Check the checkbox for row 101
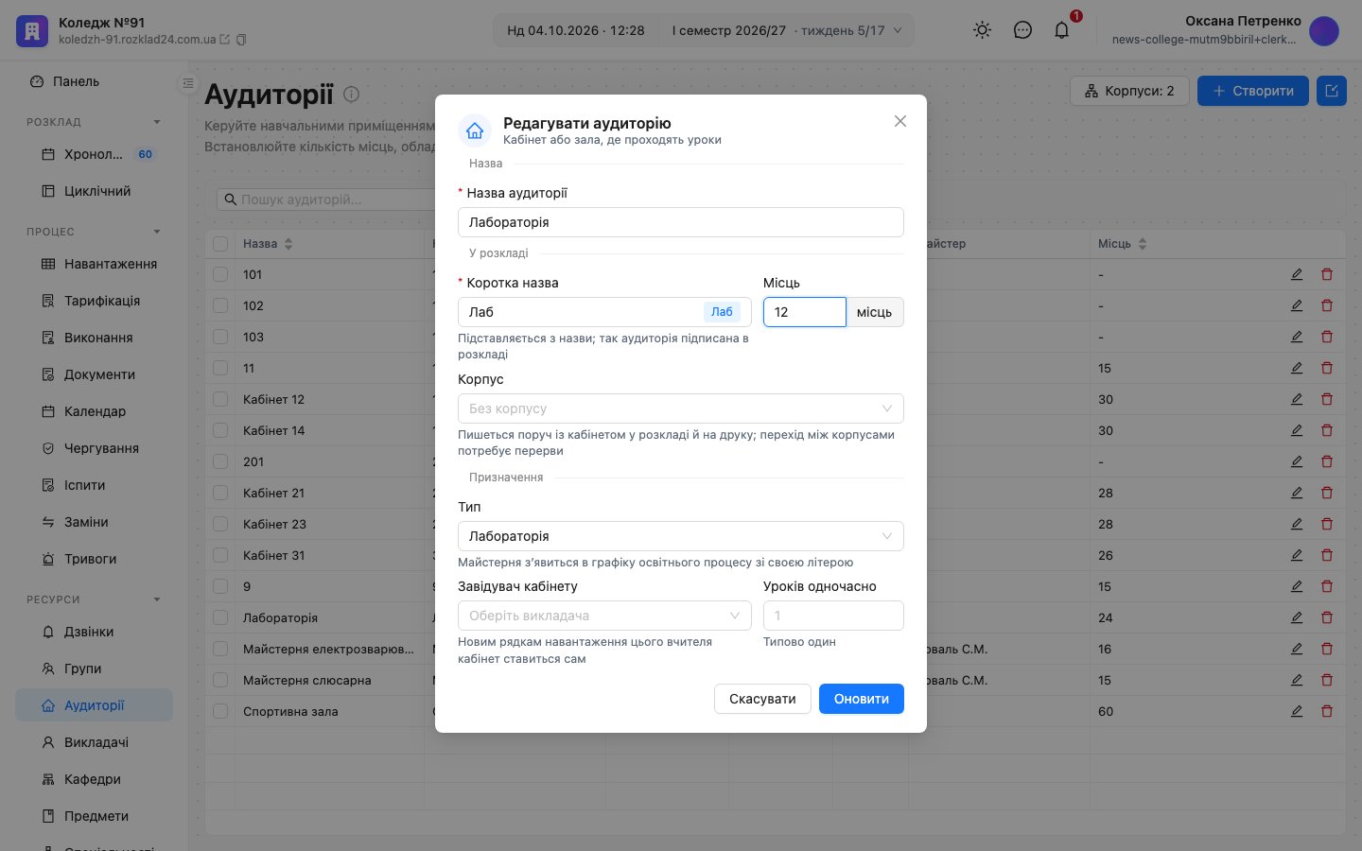The width and height of the screenshot is (1362, 851). click(220, 274)
